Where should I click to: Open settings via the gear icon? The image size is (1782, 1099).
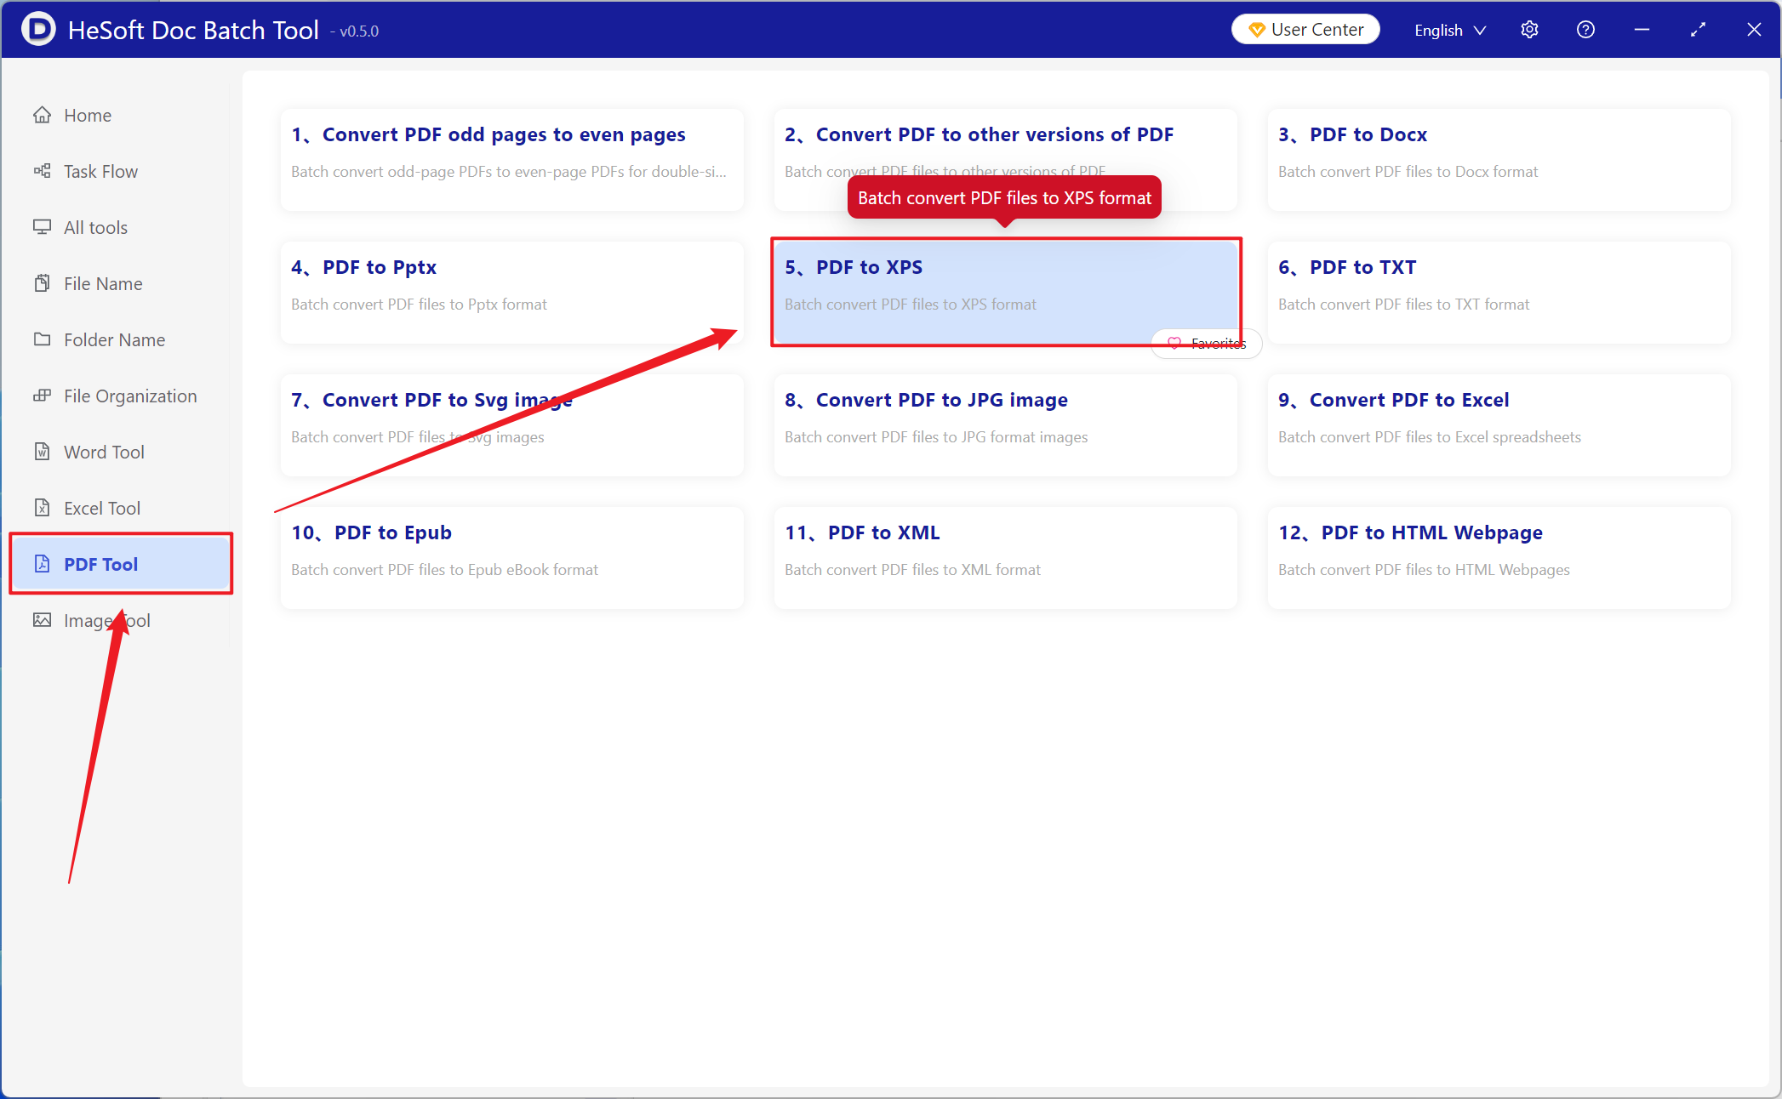pos(1529,30)
